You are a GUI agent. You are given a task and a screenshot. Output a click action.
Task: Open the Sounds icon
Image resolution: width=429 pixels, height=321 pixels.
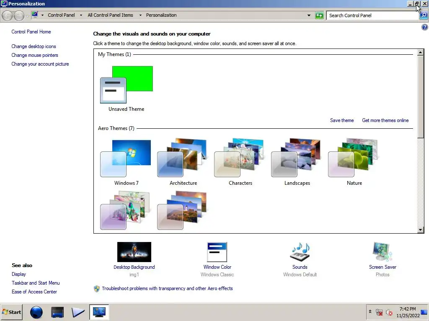tap(300, 252)
